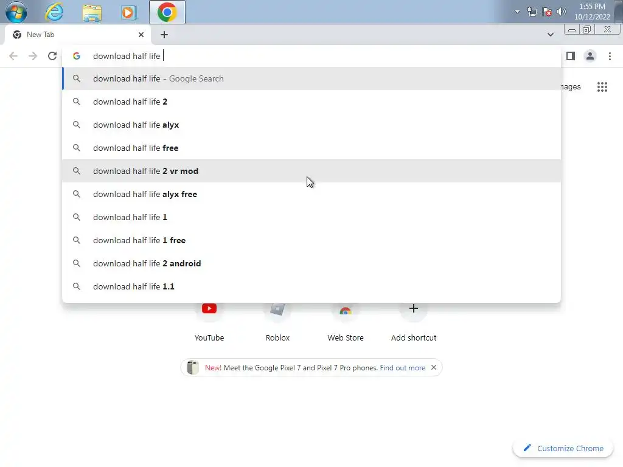
Task: Reload the page
Action: click(52, 56)
